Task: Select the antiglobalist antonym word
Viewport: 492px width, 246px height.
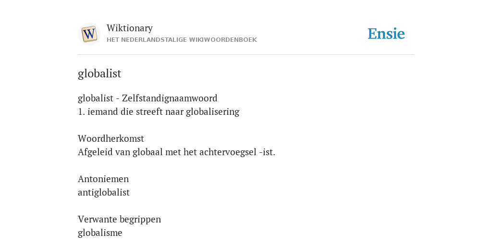Action: coord(104,192)
